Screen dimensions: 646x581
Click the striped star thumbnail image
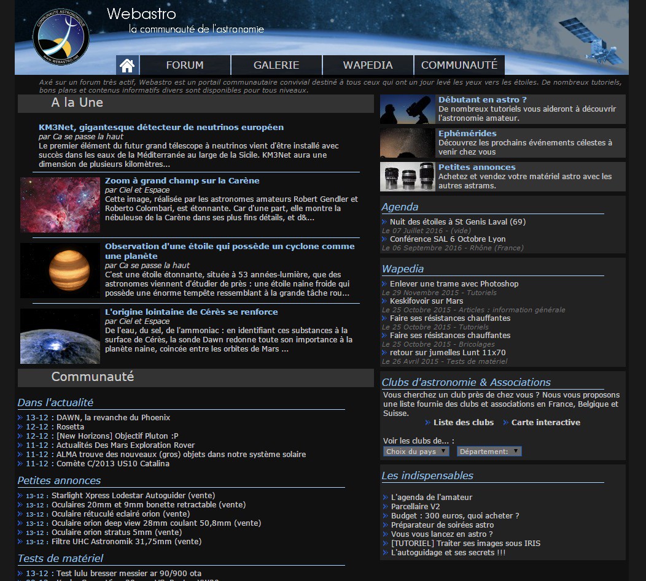[x=60, y=270]
